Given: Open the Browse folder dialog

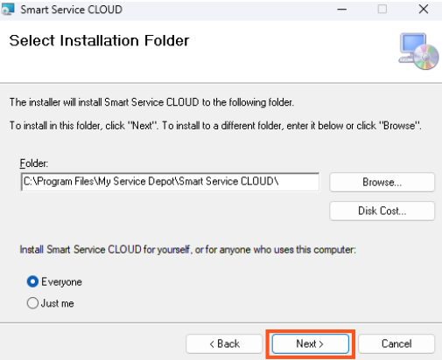Looking at the screenshot, I should click(382, 182).
